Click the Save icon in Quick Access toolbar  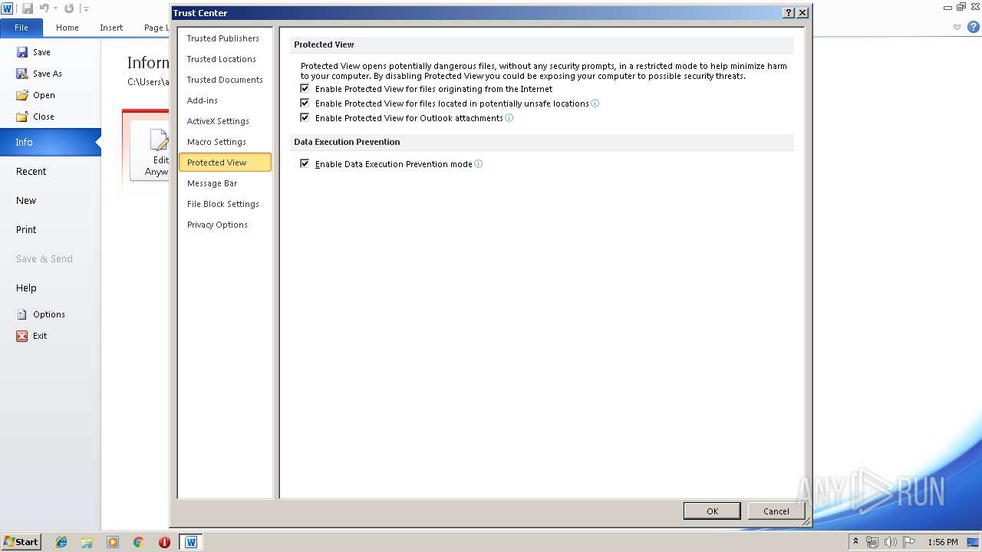(28, 8)
